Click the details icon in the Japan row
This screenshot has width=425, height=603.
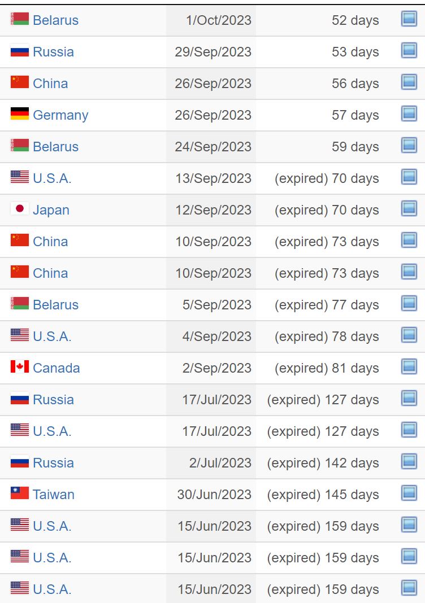(409, 208)
